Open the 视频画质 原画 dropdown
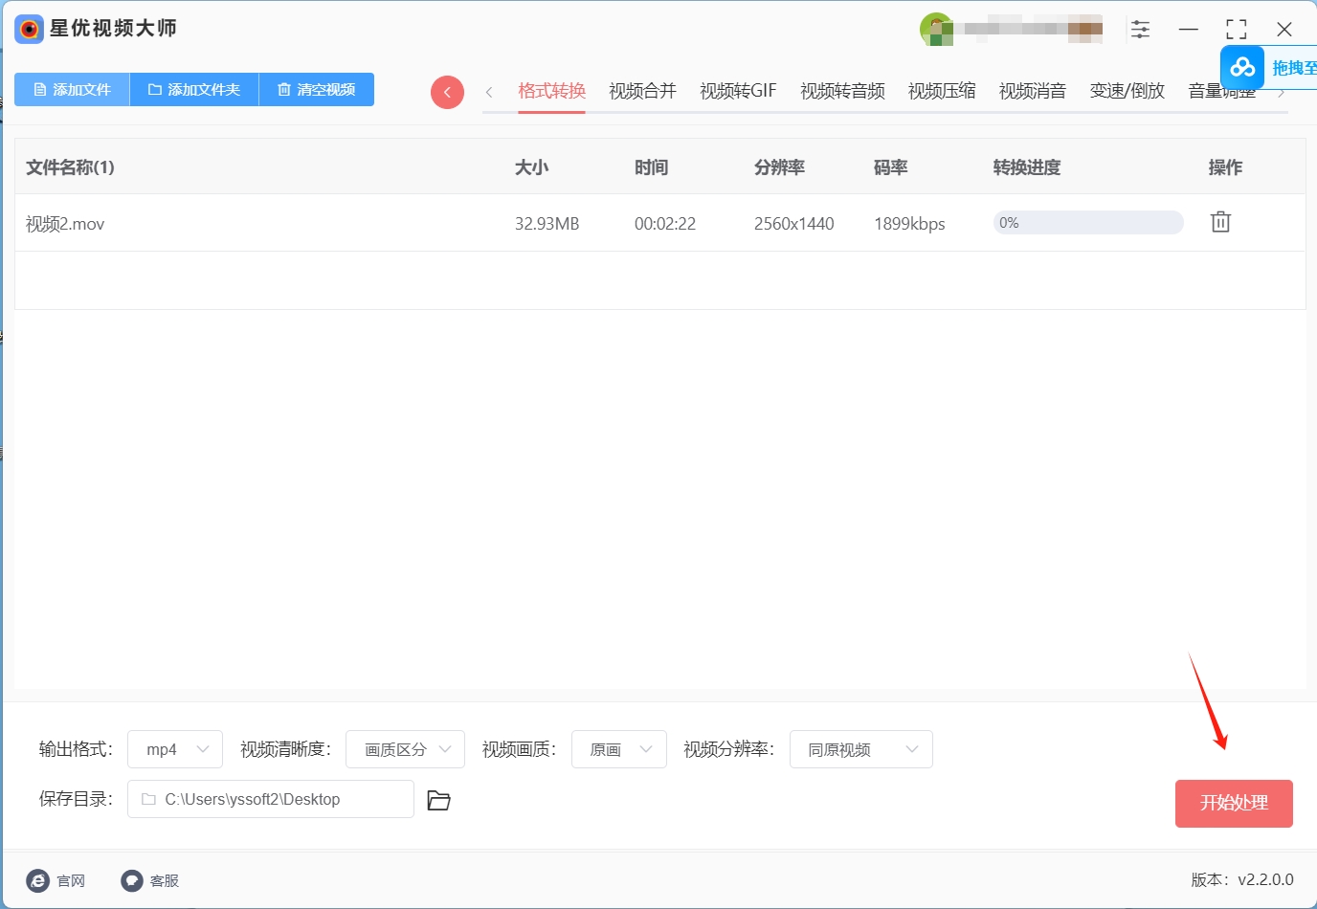Image resolution: width=1317 pixels, height=909 pixels. click(x=619, y=749)
